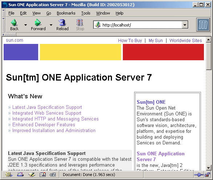The height and width of the screenshot is (180, 213).
Task: Open Navigator from status bar ship wheel icon
Action: coord(9,175)
